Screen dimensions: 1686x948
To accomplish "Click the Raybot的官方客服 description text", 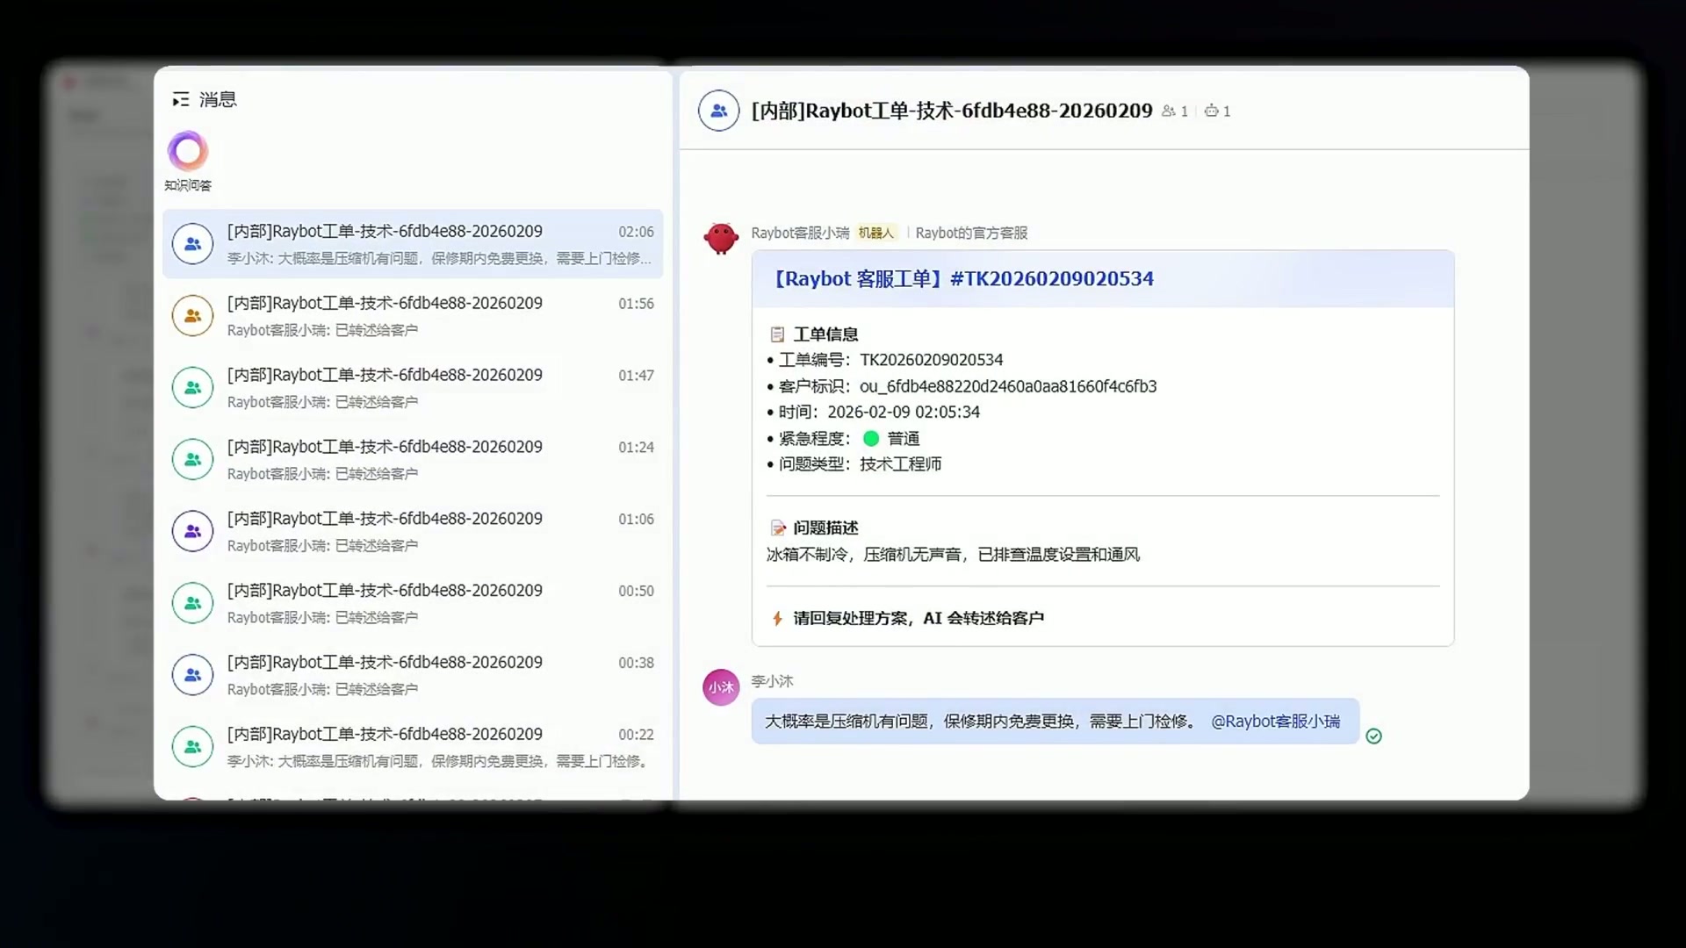I will click(971, 233).
